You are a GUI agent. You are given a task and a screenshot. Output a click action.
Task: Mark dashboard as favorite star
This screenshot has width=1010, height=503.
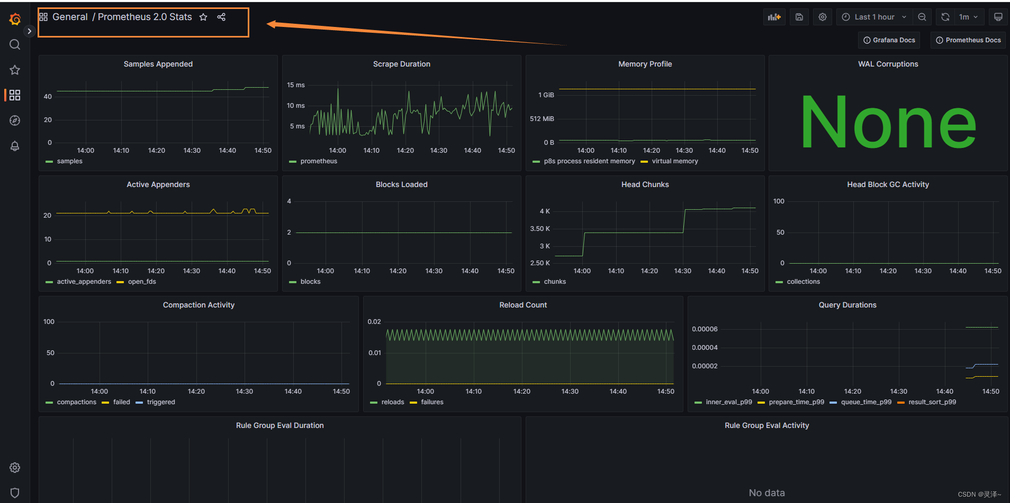[203, 17]
